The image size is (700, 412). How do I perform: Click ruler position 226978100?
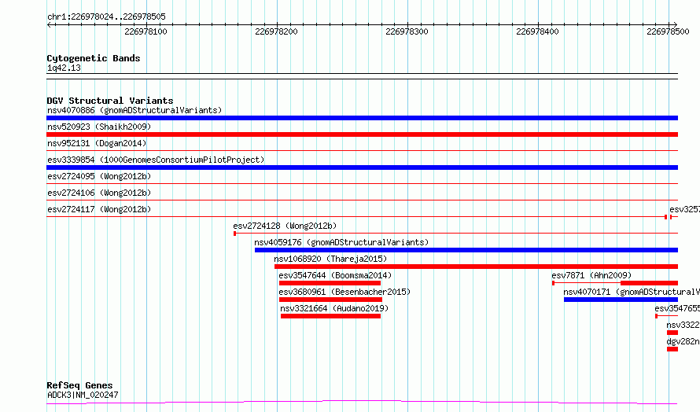tap(146, 31)
